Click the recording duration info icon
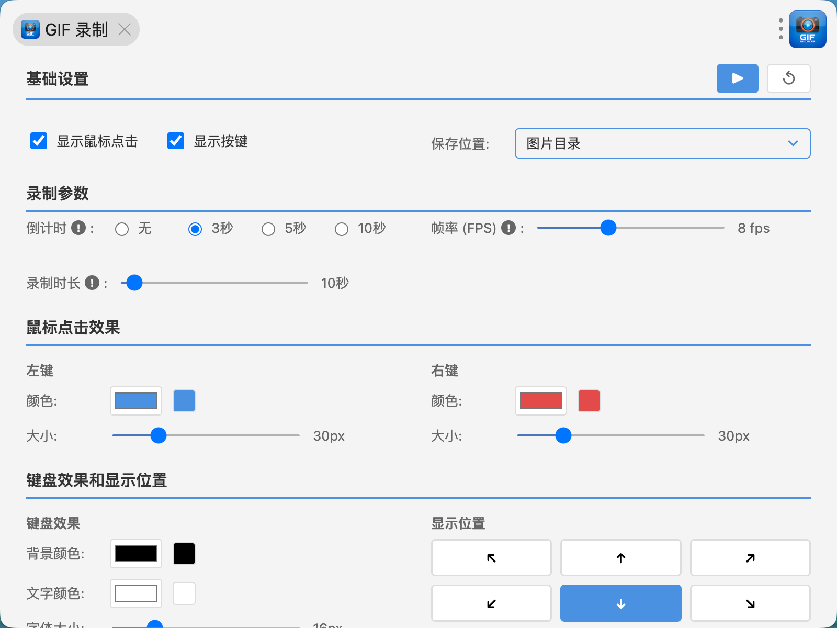The width and height of the screenshot is (837, 628). (92, 283)
